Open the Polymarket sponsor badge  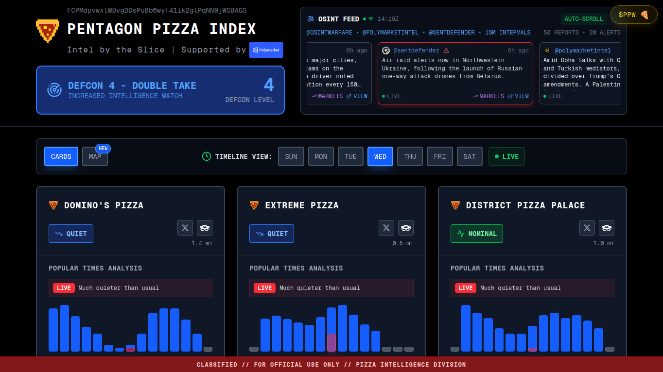(x=266, y=50)
